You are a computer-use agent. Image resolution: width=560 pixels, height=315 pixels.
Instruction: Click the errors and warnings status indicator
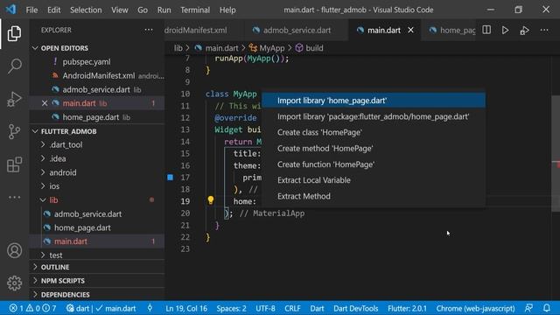33,308
